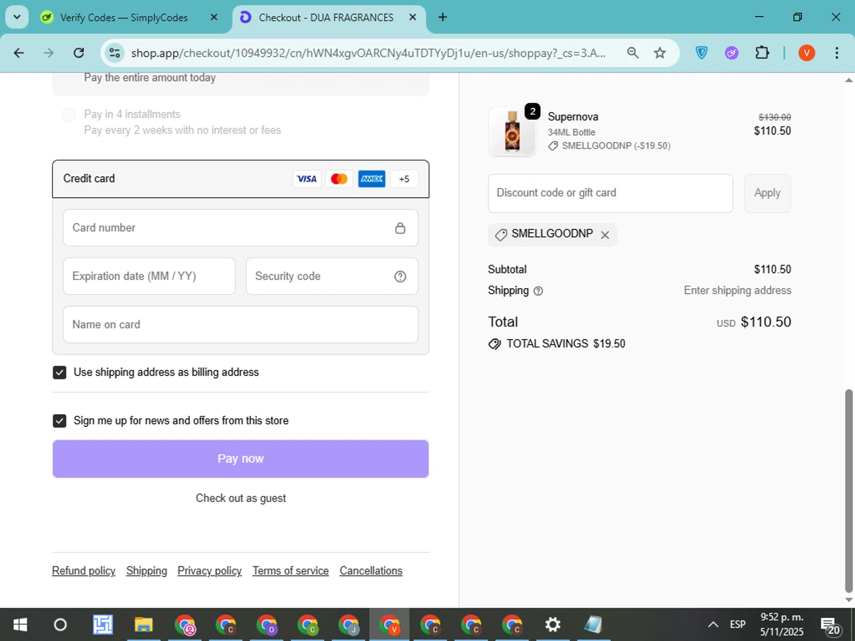The image size is (855, 641).
Task: Focus the Card number field
Action: tap(241, 228)
